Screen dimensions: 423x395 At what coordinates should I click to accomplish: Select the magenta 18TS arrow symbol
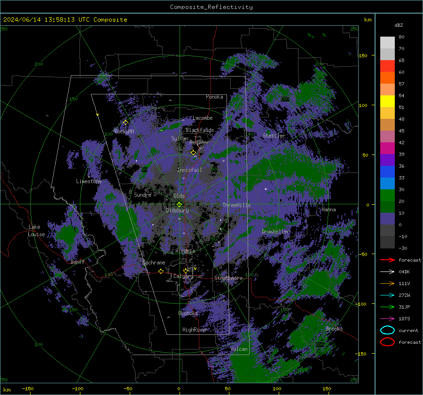[x=387, y=319]
